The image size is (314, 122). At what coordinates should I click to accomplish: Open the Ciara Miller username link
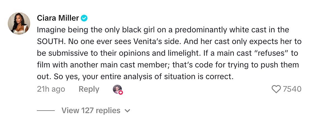[x=58, y=18]
